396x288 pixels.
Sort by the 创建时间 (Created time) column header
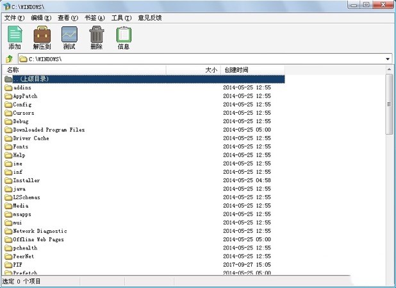coord(236,70)
